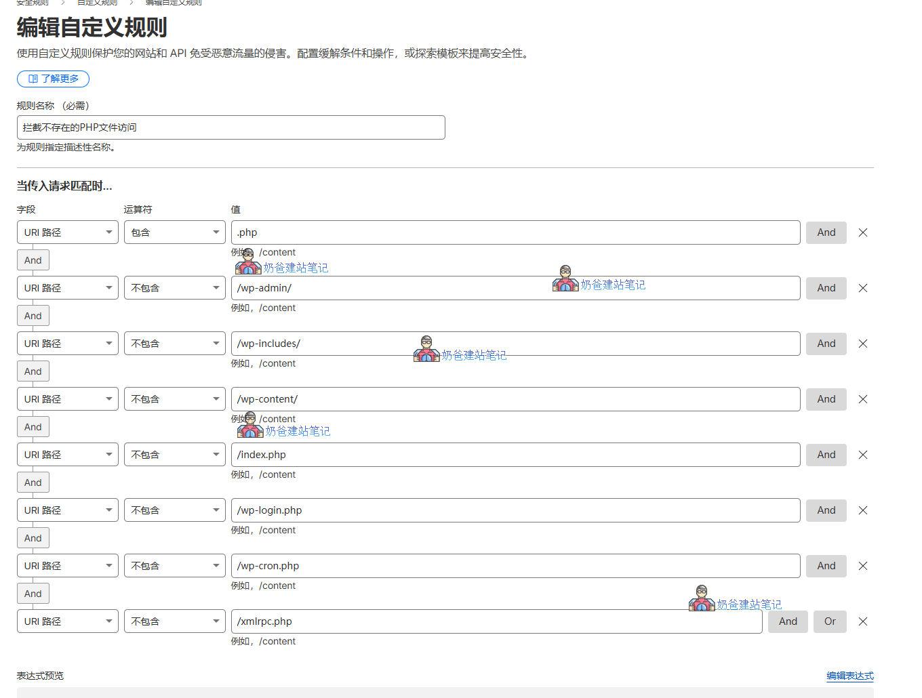
Task: Remove the /wp-includes/ rule row
Action: (862, 344)
